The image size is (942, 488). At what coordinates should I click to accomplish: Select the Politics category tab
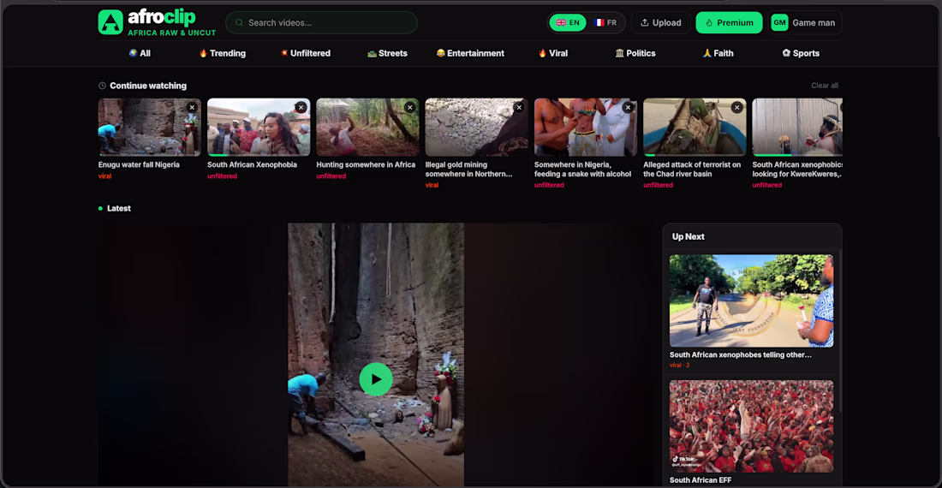pyautogui.click(x=635, y=53)
